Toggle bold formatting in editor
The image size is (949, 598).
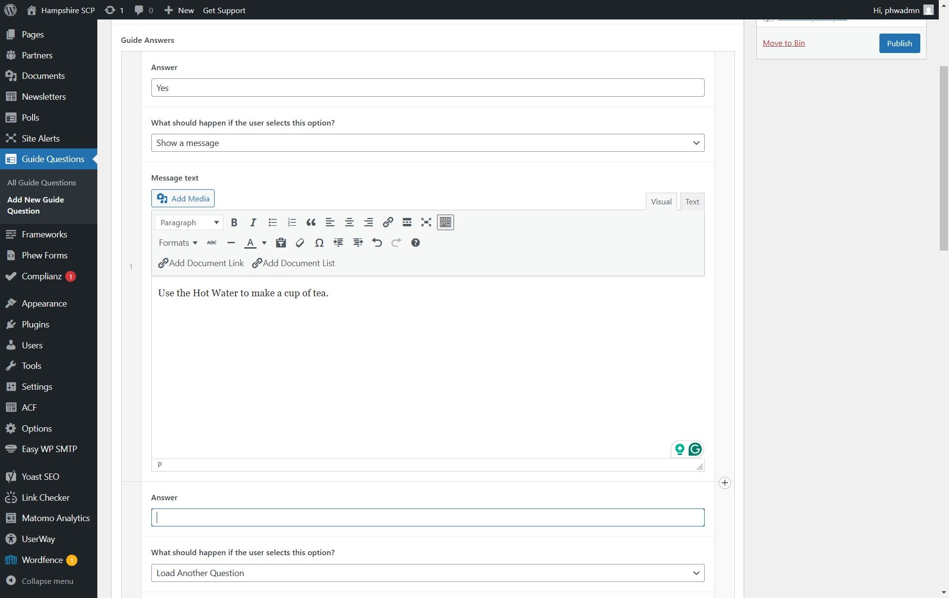pos(234,222)
